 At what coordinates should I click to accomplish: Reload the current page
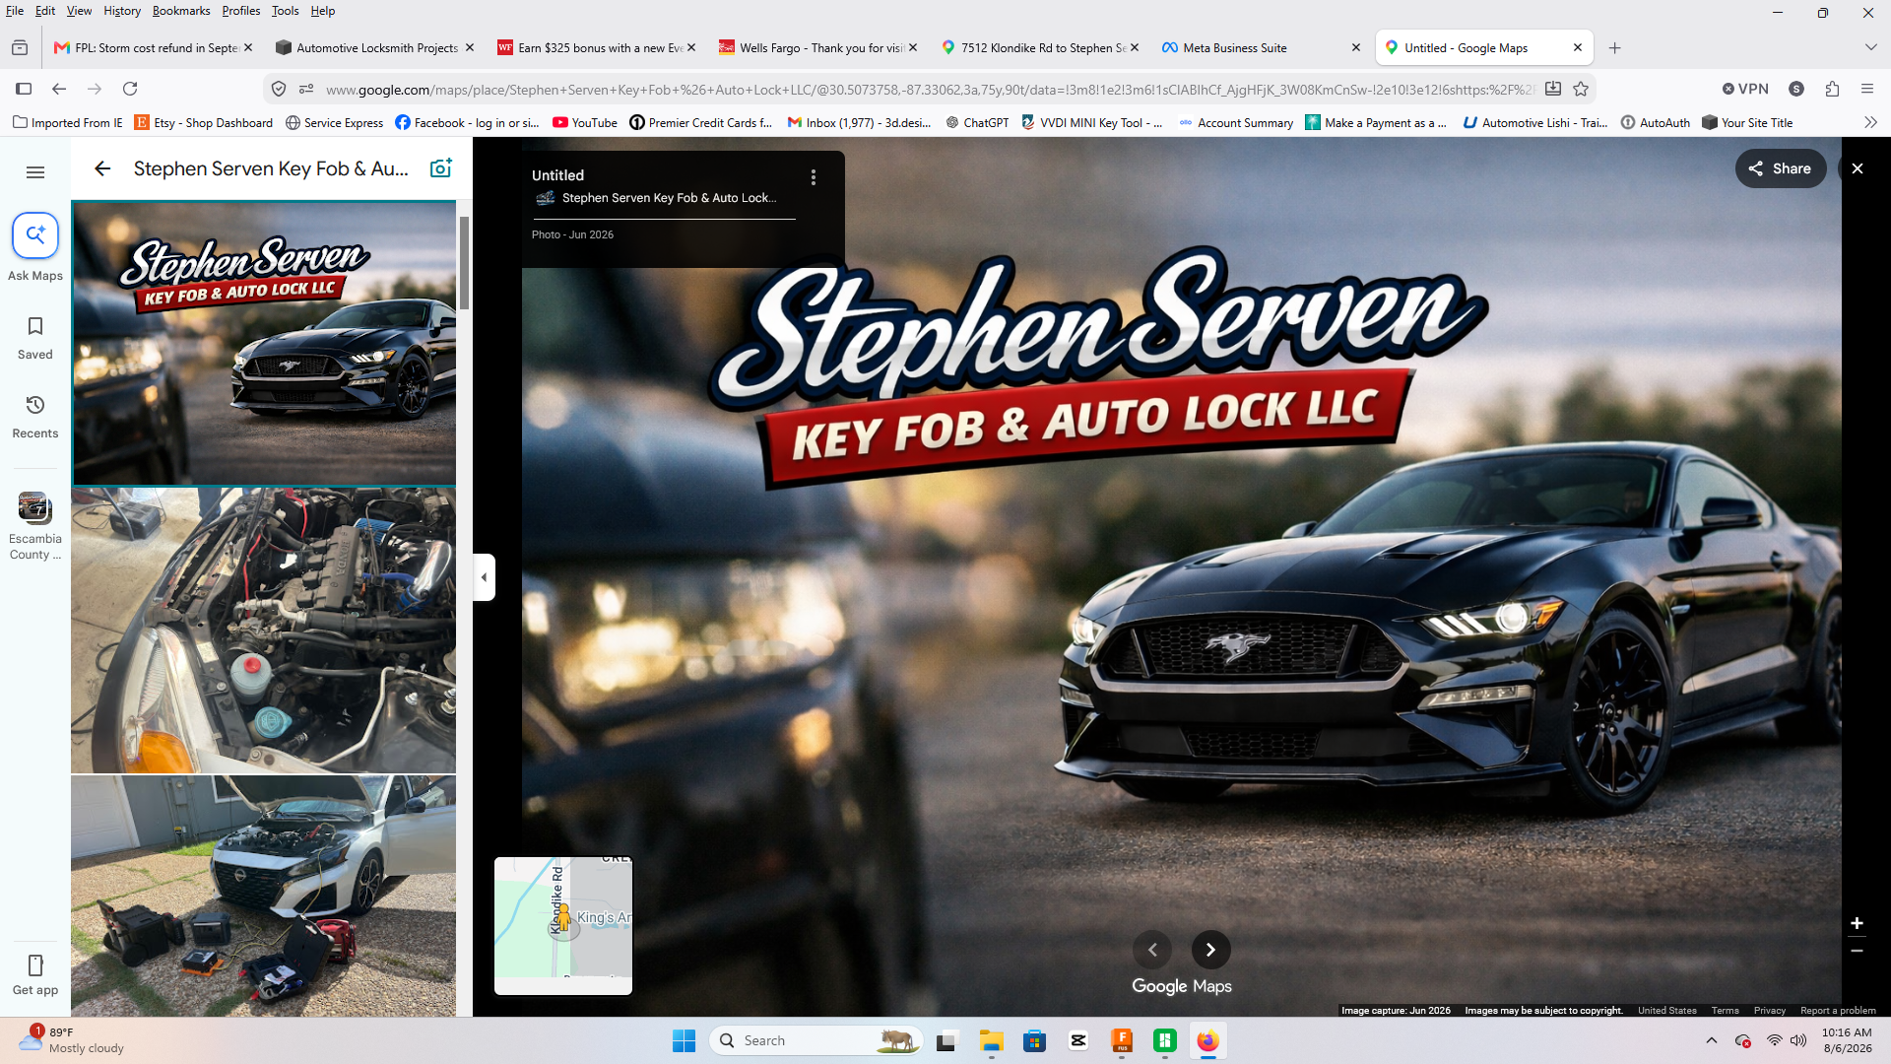[x=130, y=89]
